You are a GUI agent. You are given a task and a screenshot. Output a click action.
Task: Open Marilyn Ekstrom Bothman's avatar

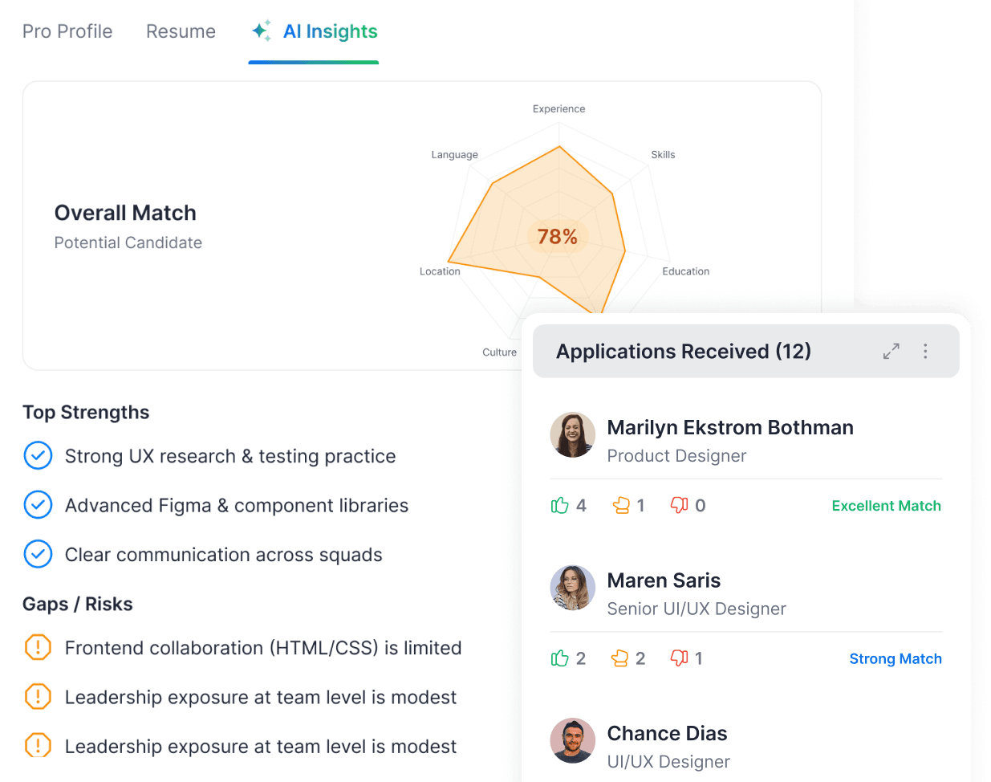tap(572, 435)
